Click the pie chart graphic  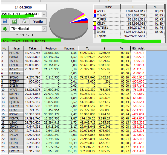coord(69,24)
